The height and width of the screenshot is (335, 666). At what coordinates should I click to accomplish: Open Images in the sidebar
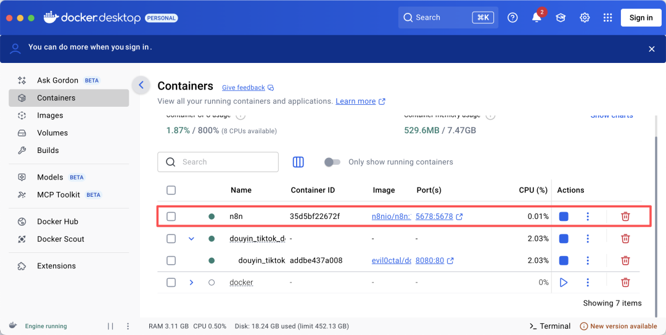50,115
